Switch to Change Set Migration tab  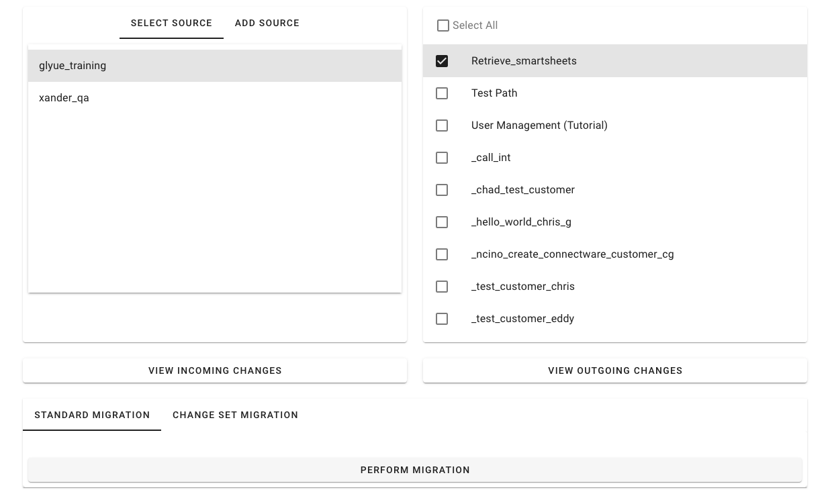tap(235, 415)
